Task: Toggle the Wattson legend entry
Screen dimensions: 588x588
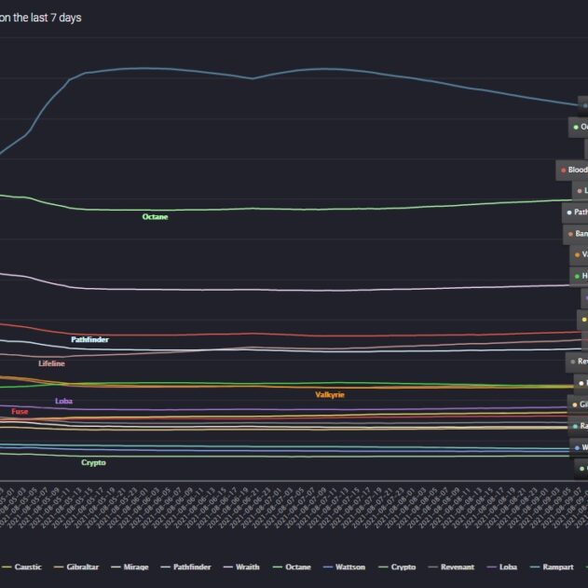Action: (344, 567)
